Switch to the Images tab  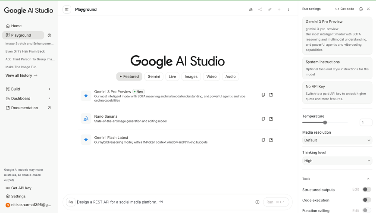[x=191, y=76]
